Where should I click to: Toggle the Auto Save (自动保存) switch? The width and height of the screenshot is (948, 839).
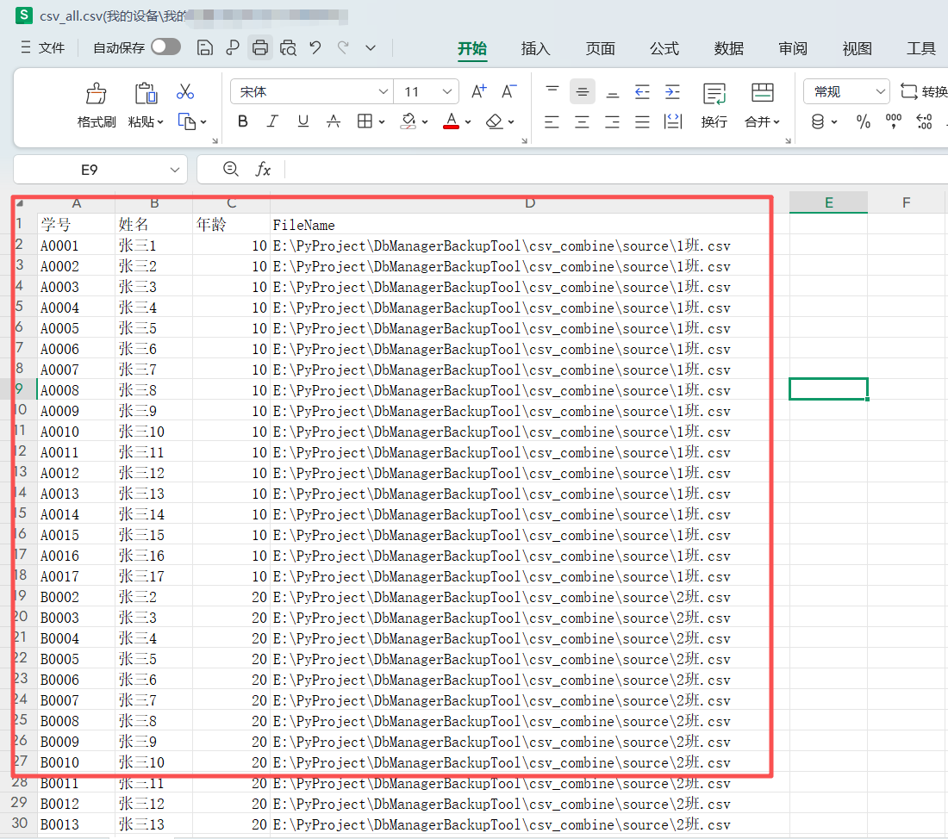pos(165,47)
